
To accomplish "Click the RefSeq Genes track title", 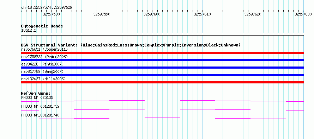I will point(36,93).
